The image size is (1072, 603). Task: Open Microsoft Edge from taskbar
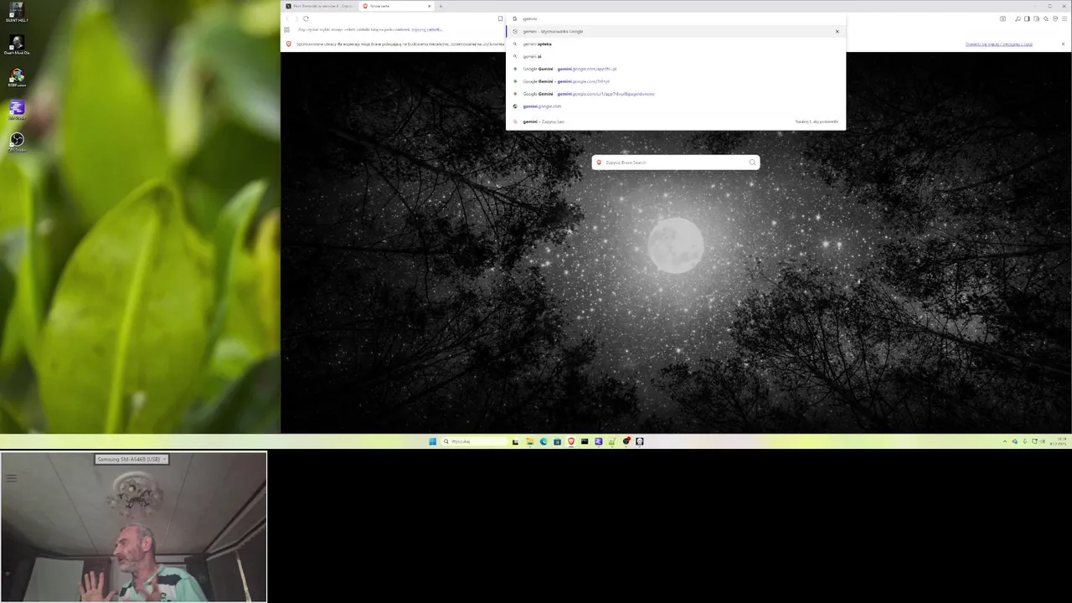(544, 441)
